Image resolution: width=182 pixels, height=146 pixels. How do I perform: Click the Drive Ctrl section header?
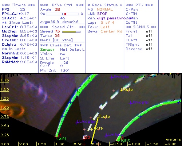62,5
